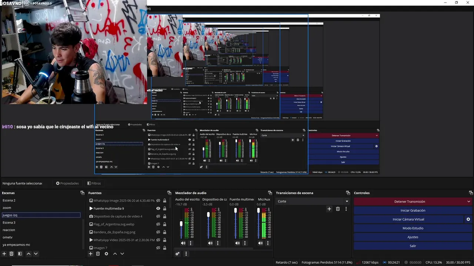Delete selected scene with trash icon
Viewport: 474px width, 266px height.
click(11, 254)
